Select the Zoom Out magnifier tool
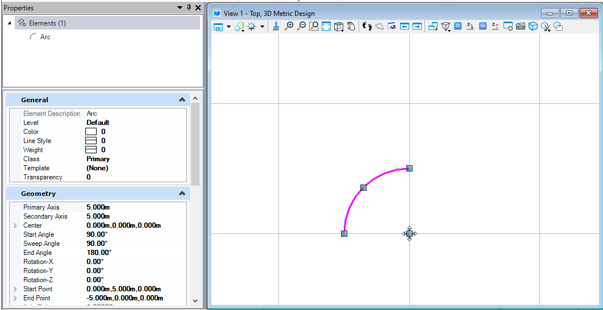This screenshot has height=310, width=603. coord(301,27)
